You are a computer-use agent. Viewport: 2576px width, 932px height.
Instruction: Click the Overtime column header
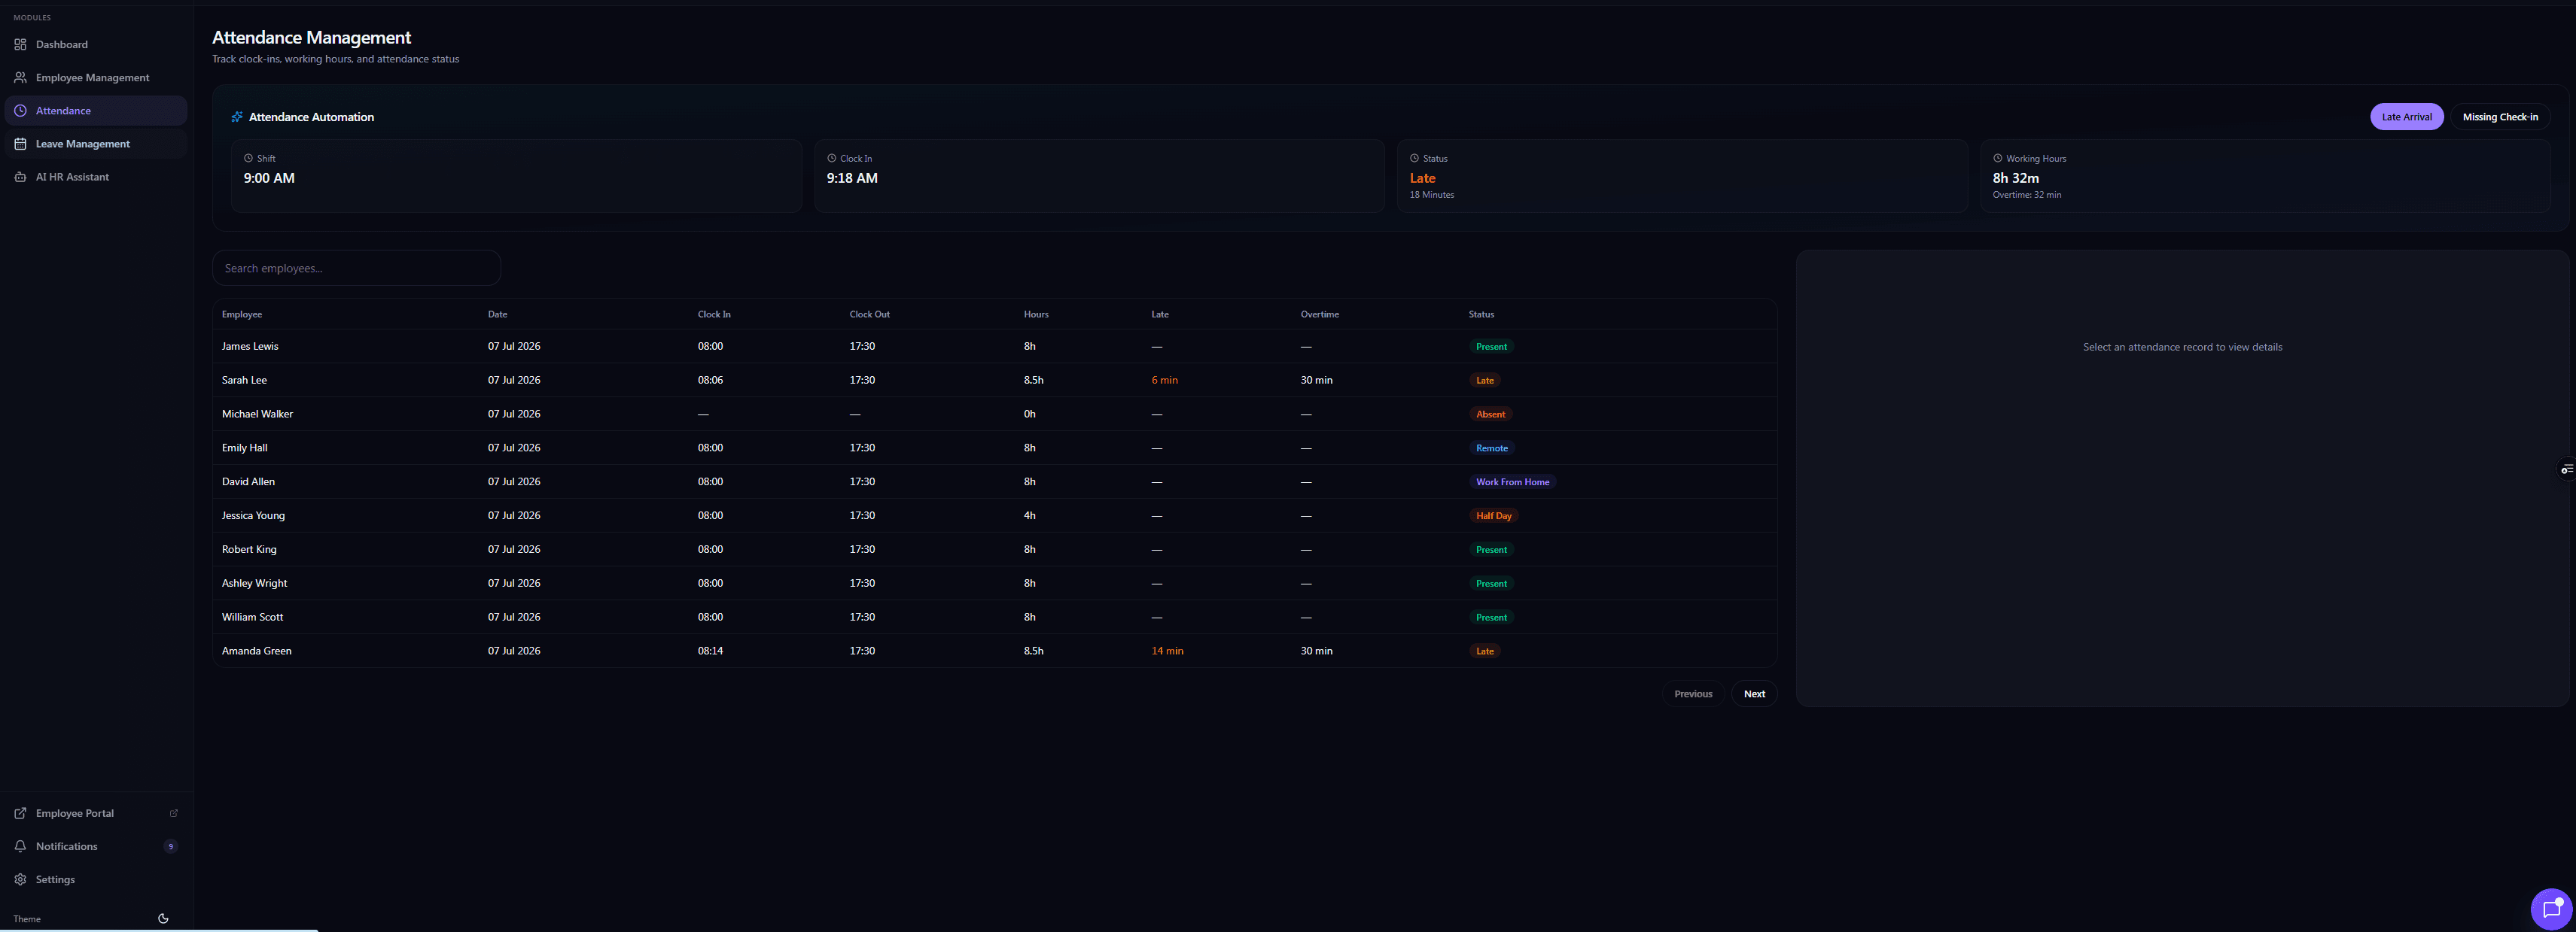[x=1319, y=314]
